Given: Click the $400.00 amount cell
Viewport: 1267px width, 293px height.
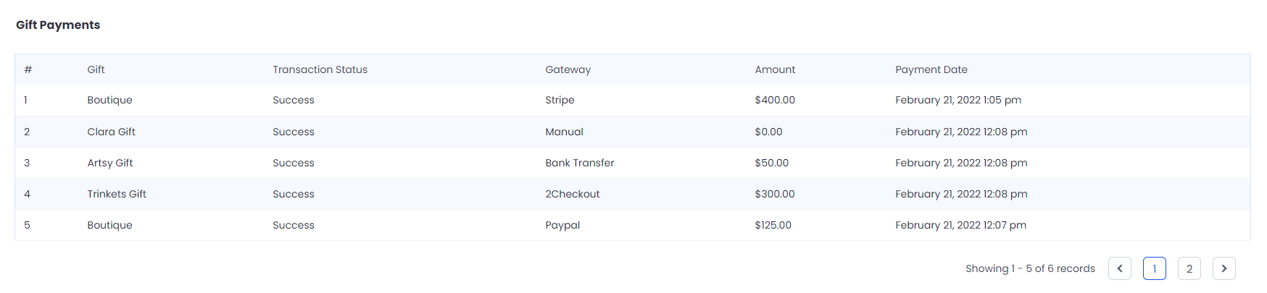Looking at the screenshot, I should tap(774, 100).
